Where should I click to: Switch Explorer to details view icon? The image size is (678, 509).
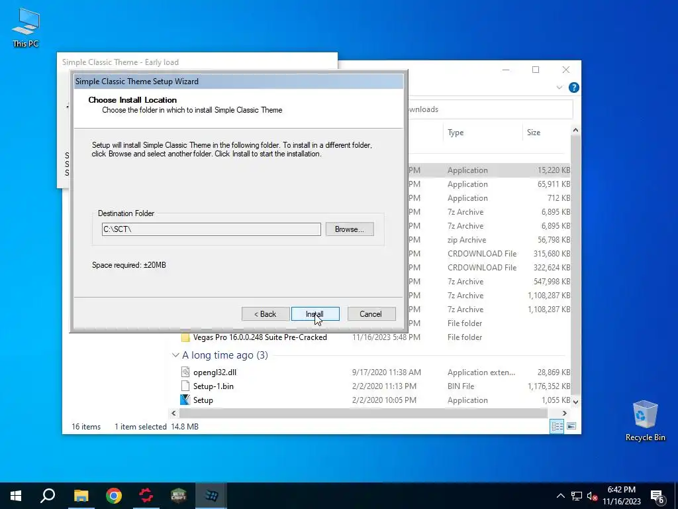[557, 426]
